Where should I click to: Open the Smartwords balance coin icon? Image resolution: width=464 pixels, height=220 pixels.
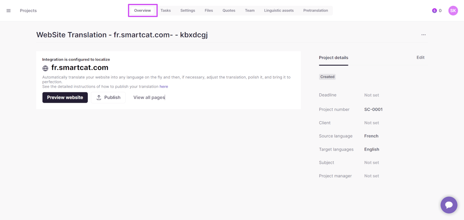[x=434, y=11]
